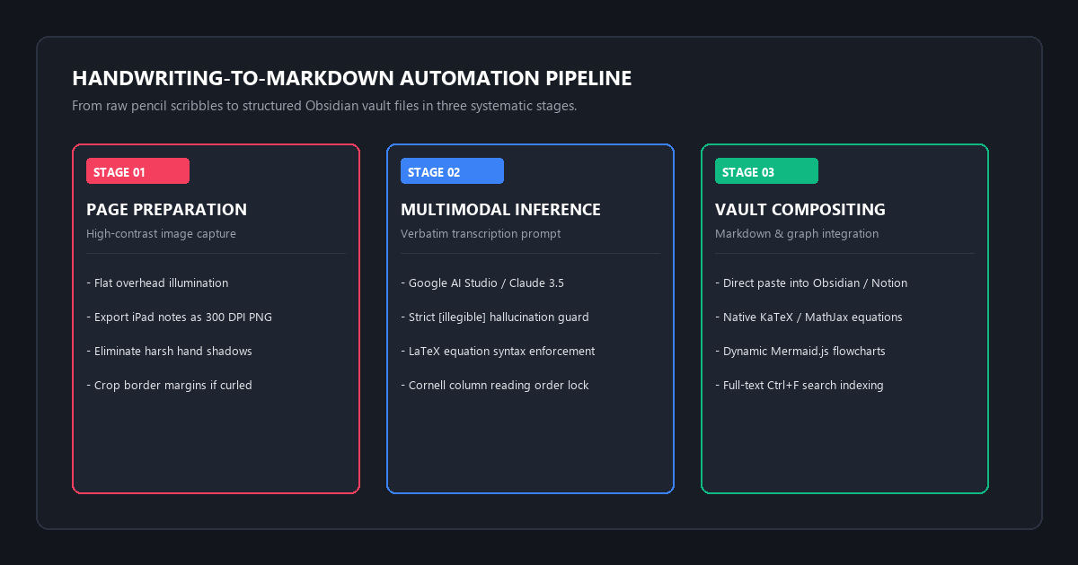Click 'LaTeX equation syntax enforcement' bullet
This screenshot has width=1078, height=565.
coord(498,352)
